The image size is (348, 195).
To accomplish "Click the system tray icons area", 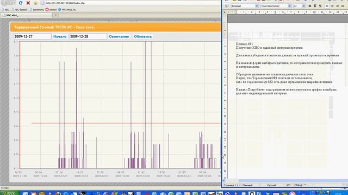I will [x=321, y=193].
